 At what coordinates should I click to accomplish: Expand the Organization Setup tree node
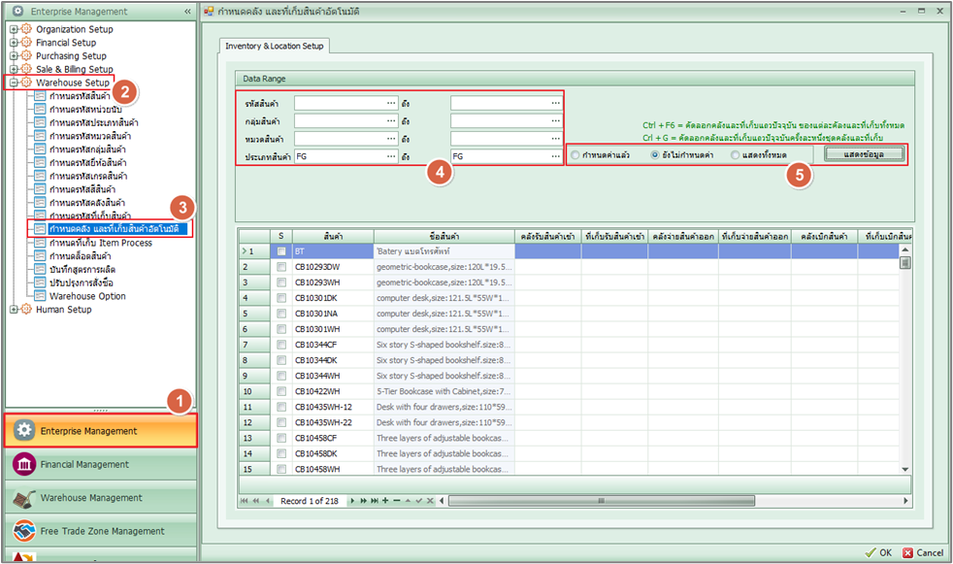(13, 29)
